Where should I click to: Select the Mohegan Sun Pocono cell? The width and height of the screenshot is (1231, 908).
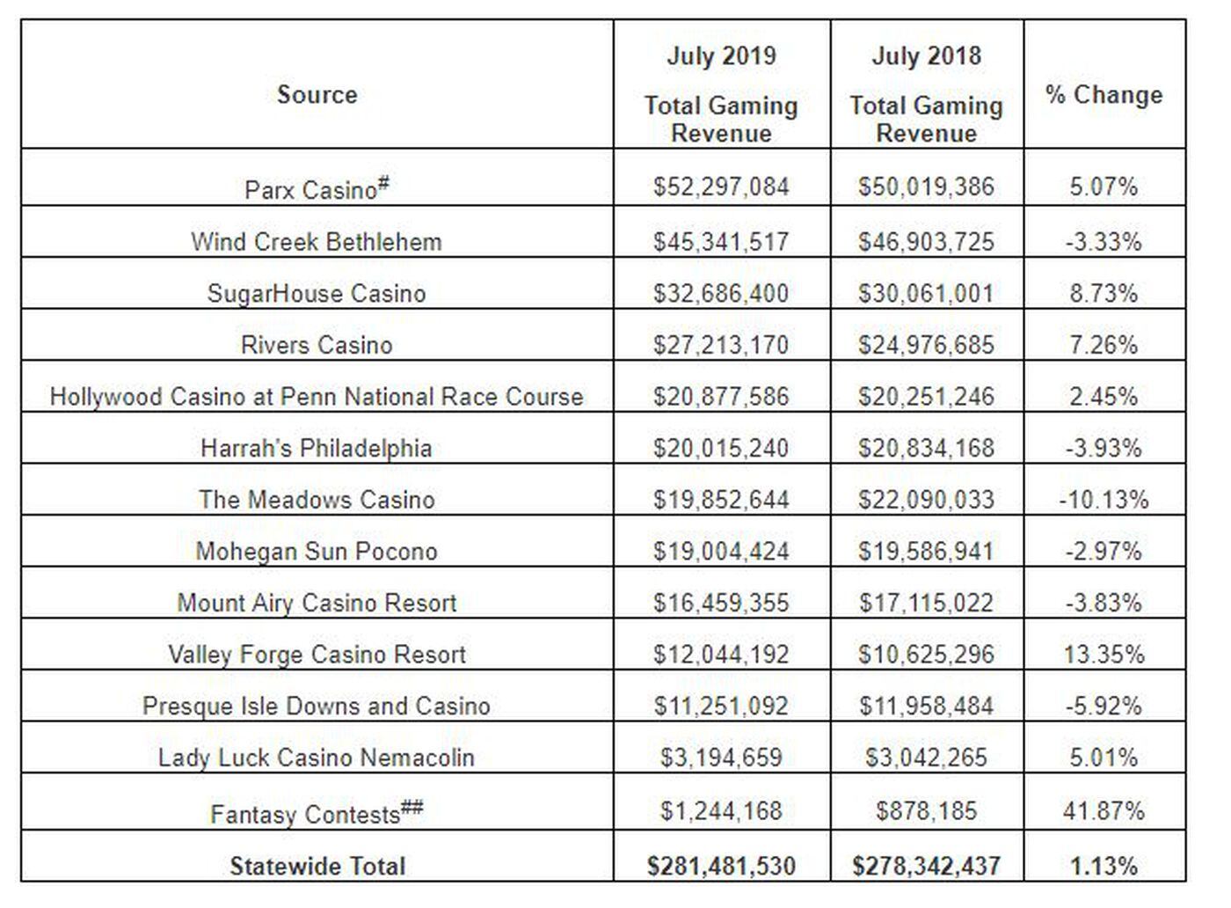(317, 551)
